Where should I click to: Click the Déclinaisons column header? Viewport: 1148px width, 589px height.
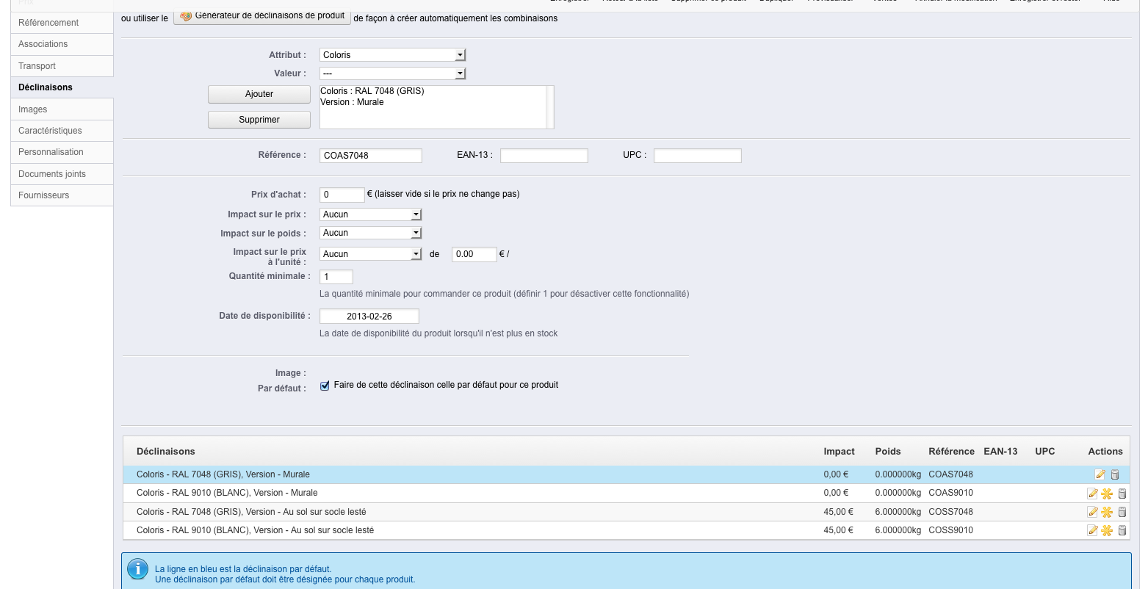coord(166,452)
